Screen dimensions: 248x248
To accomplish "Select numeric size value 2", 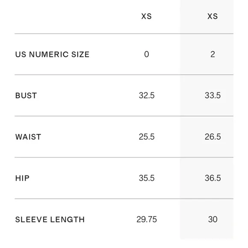I will pos(213,54).
